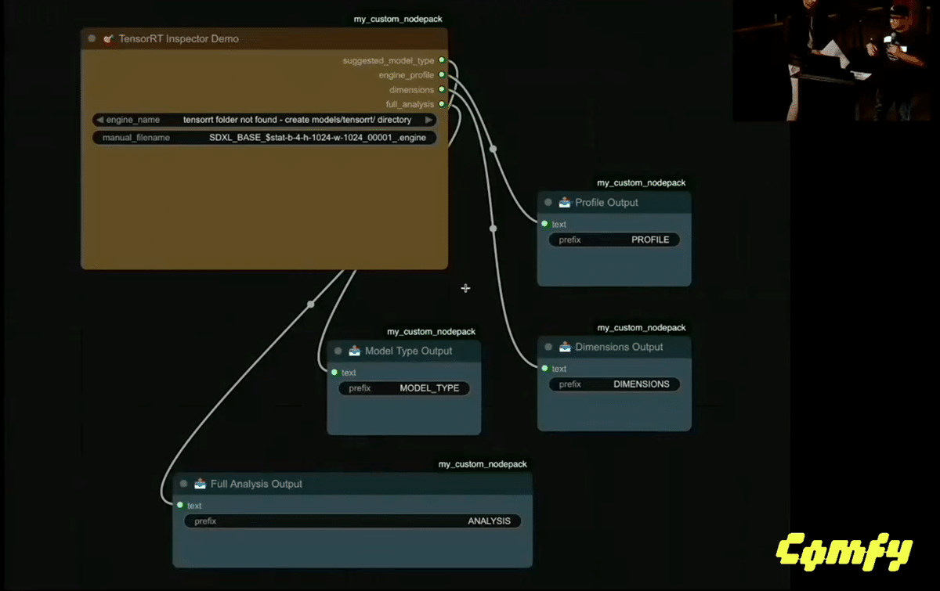The width and height of the screenshot is (940, 591).
Task: Edit the ANALYSIS prefix field
Action: click(x=352, y=521)
